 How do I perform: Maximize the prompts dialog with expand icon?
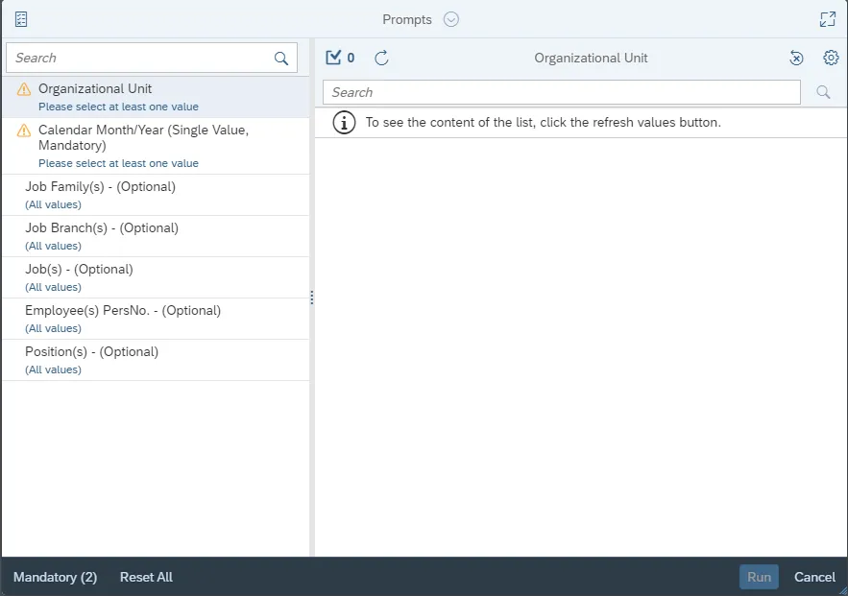pos(827,19)
